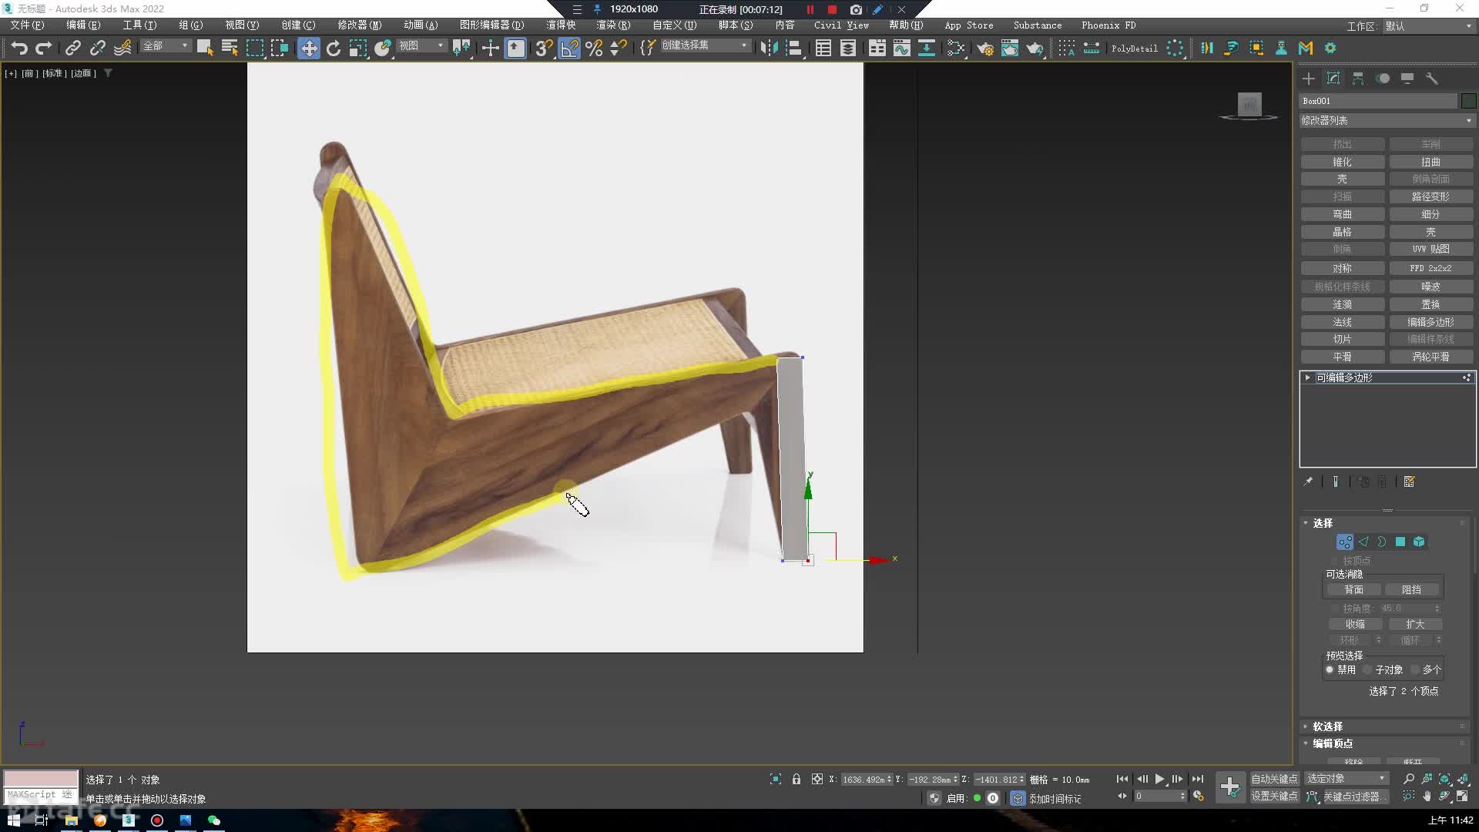Click the 自动关键点 button
Image resolution: width=1479 pixels, height=832 pixels.
[x=1274, y=779]
